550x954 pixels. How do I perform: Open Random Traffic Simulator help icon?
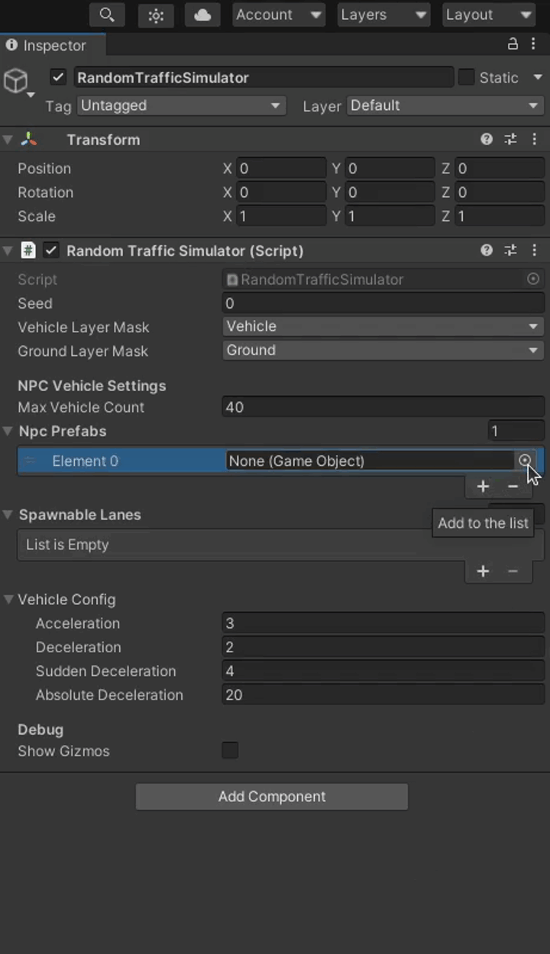[x=487, y=250]
